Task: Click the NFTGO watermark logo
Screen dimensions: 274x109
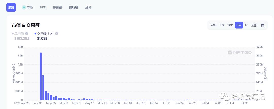Action: (240, 52)
